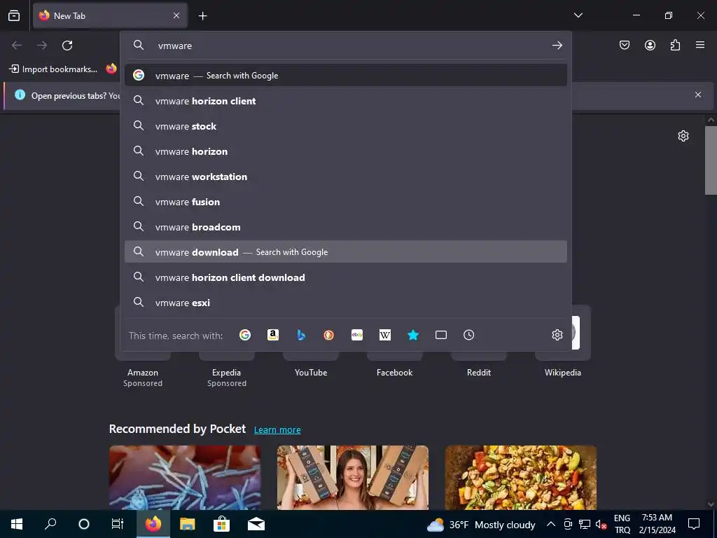
Task: Open Extensions puzzle icon
Action: tap(675, 45)
